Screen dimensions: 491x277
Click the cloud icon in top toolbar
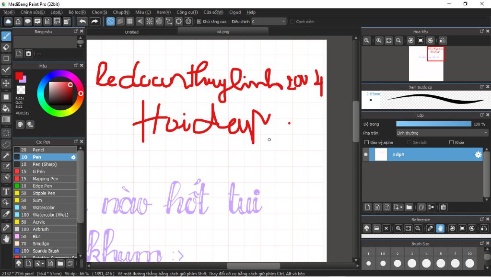tap(8, 22)
